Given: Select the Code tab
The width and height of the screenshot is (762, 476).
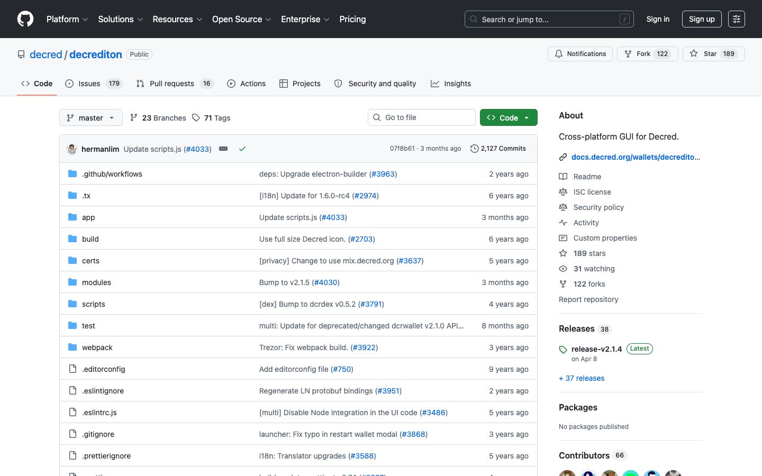Looking at the screenshot, I should tap(37, 84).
